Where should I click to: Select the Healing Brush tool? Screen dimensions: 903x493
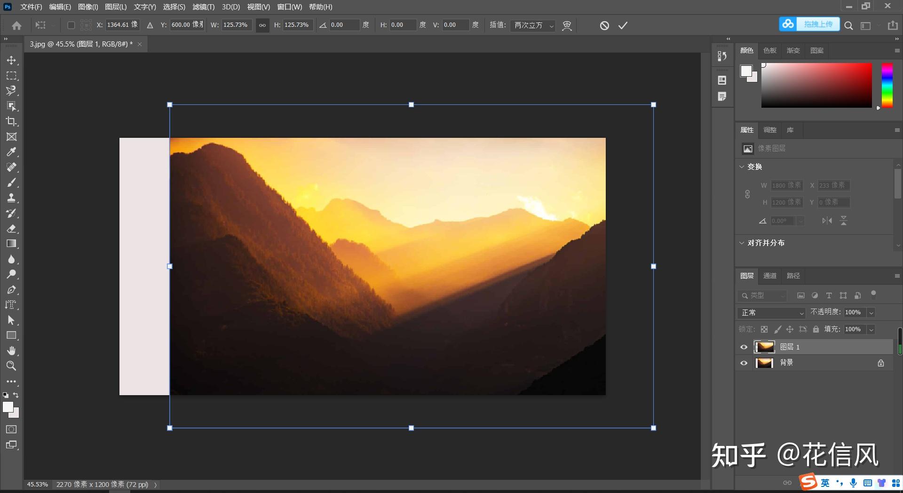point(11,167)
